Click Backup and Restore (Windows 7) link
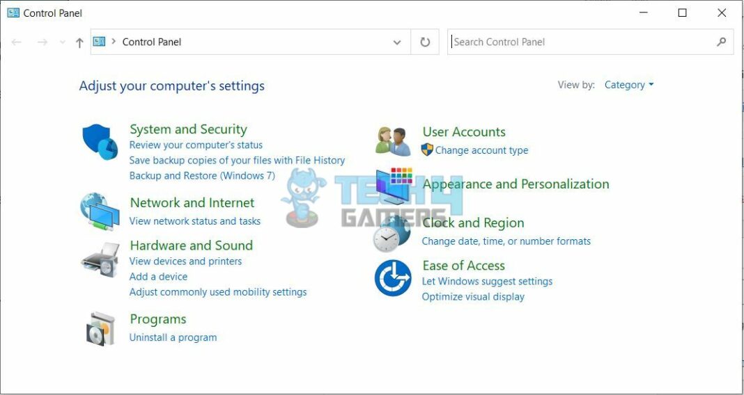Screen dimensions: 744x395 coord(202,175)
